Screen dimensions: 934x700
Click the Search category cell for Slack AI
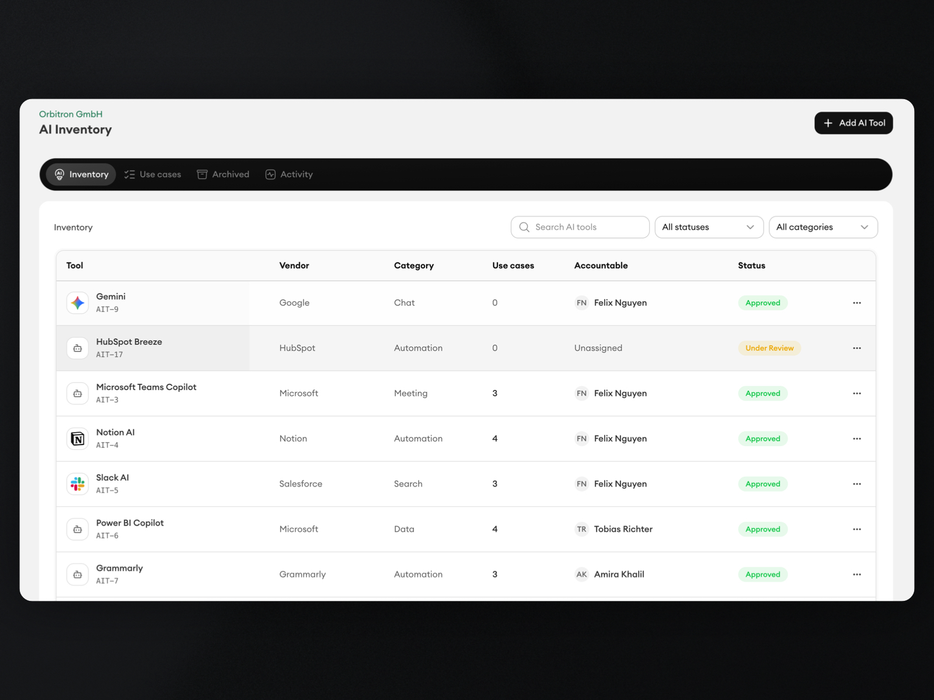408,484
